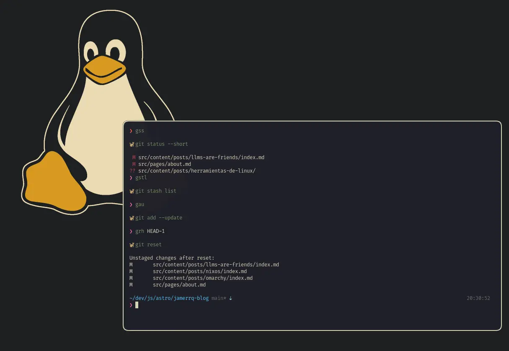Click the git glyph preceding "git stash list"
Screen dimensions: 509x351
point(132,191)
